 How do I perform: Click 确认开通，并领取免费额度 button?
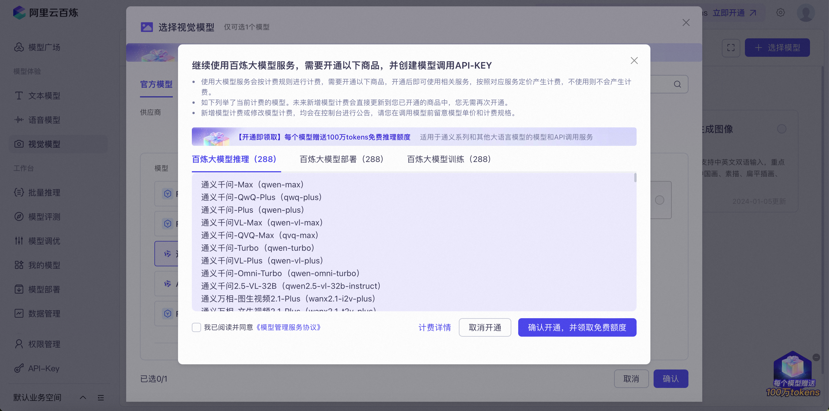tap(577, 328)
